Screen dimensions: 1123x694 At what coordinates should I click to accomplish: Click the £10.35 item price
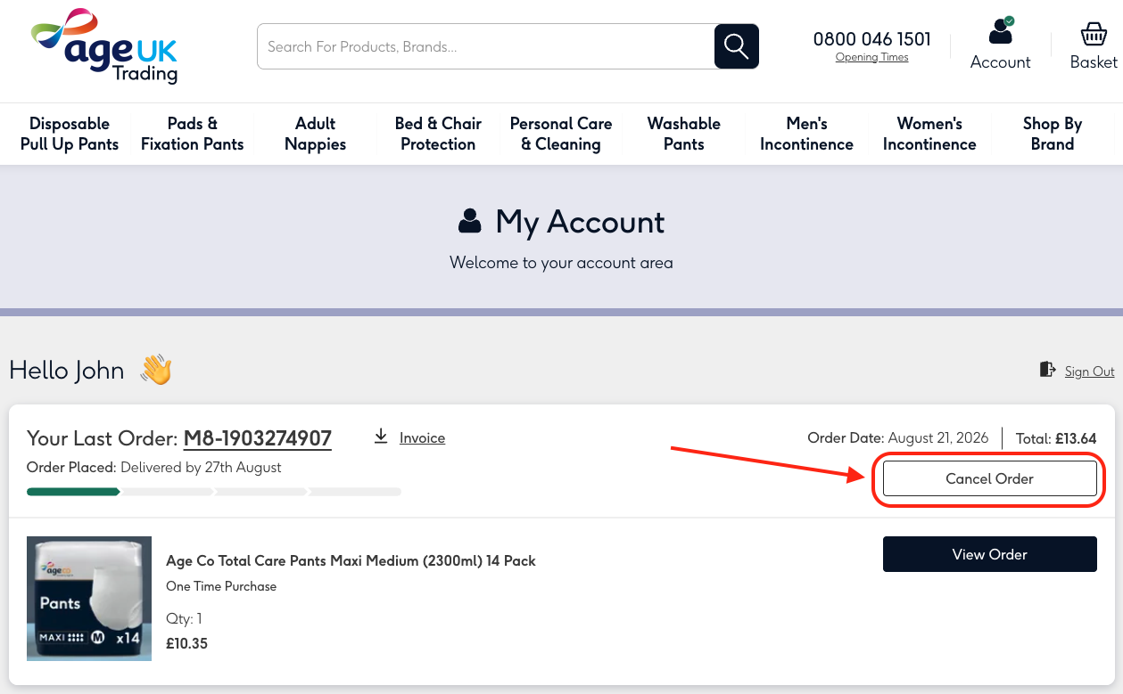(186, 643)
